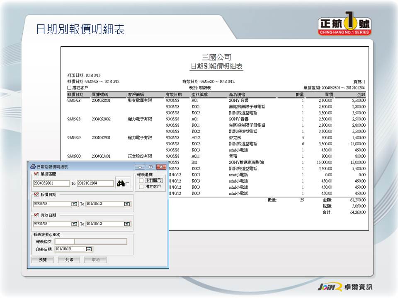The image size is (398, 298).
Task: Click the 單據區間 ending number field
Action: coord(95,183)
